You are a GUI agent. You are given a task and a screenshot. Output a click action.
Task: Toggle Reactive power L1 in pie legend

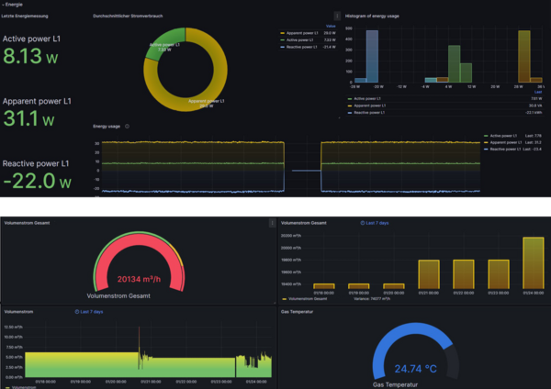[301, 47]
